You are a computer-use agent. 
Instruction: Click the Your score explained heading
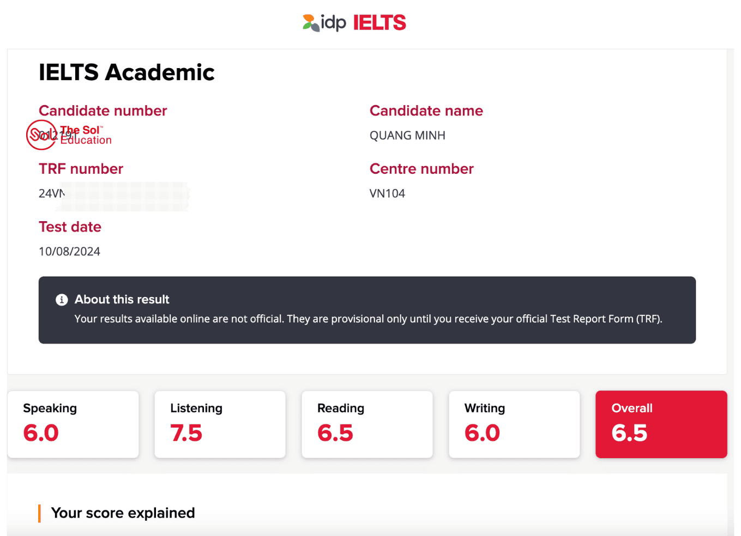[x=123, y=513]
